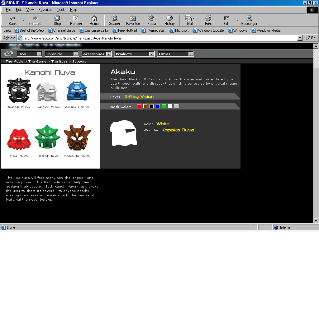This screenshot has width=319, height=311.
Task: Open the Products dropdown menu
Action: point(134,54)
